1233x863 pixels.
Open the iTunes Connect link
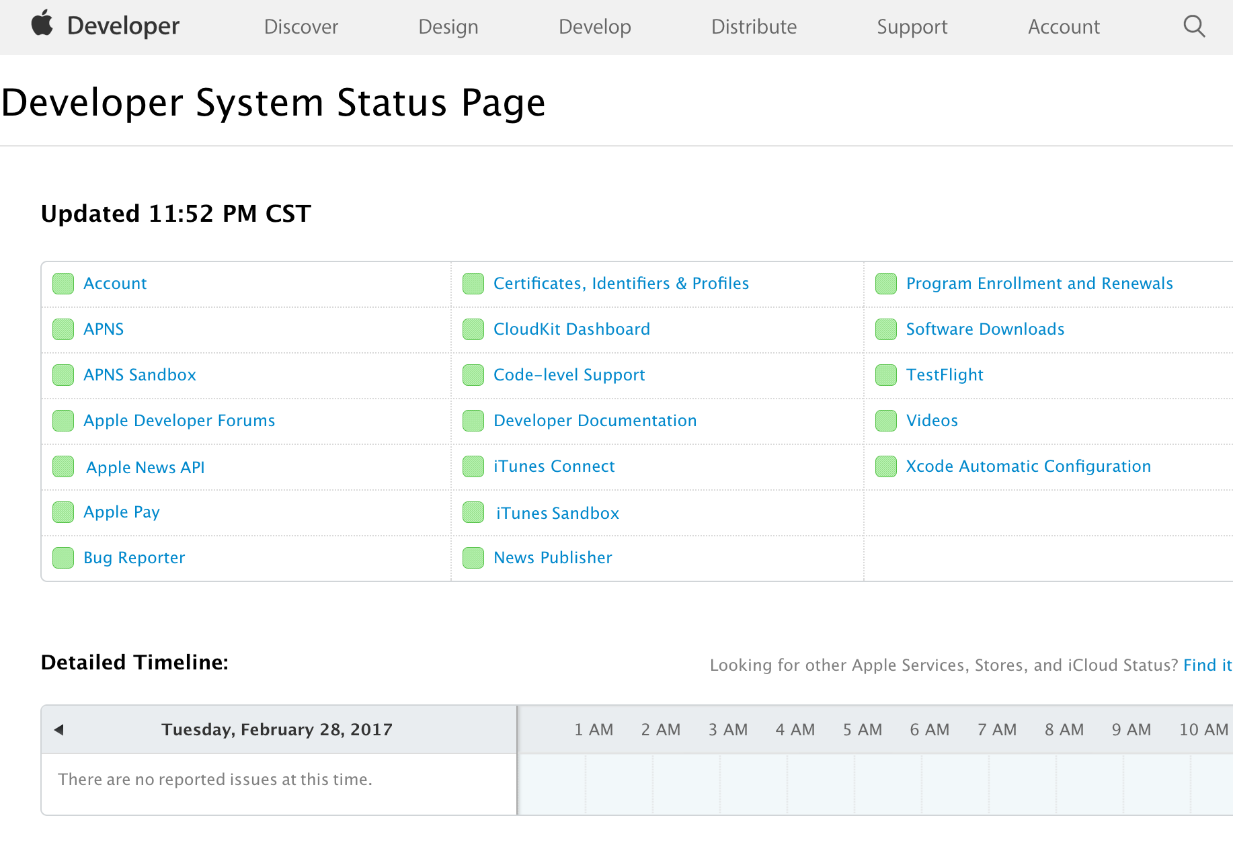555,466
